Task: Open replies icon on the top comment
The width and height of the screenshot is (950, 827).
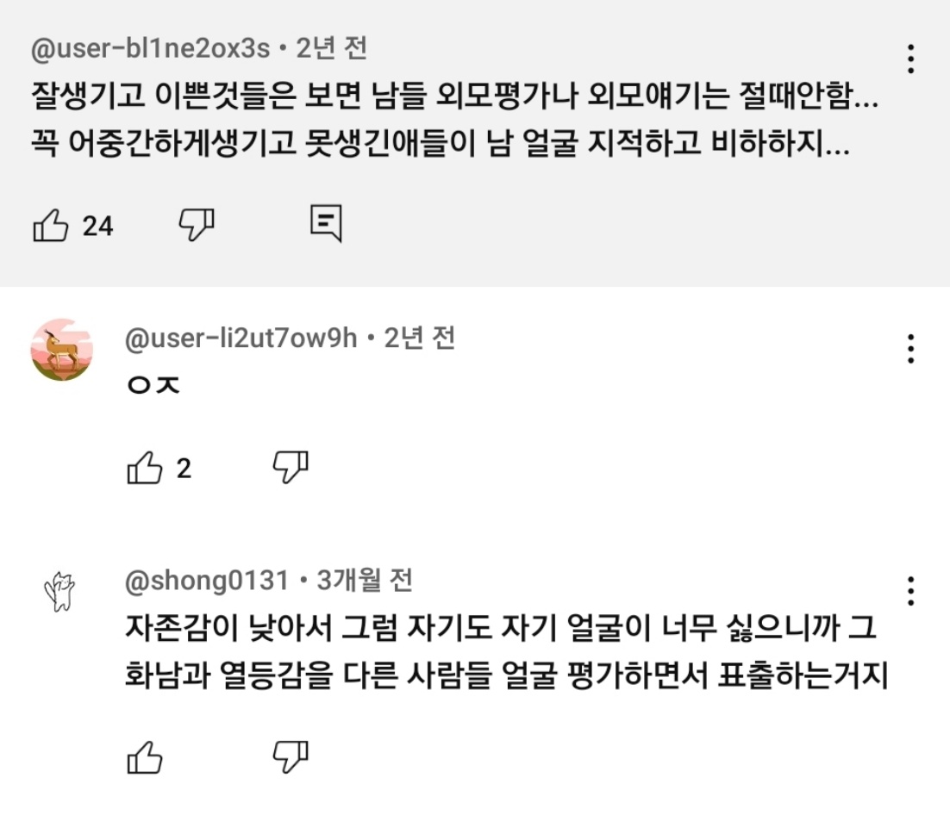Action: click(326, 224)
